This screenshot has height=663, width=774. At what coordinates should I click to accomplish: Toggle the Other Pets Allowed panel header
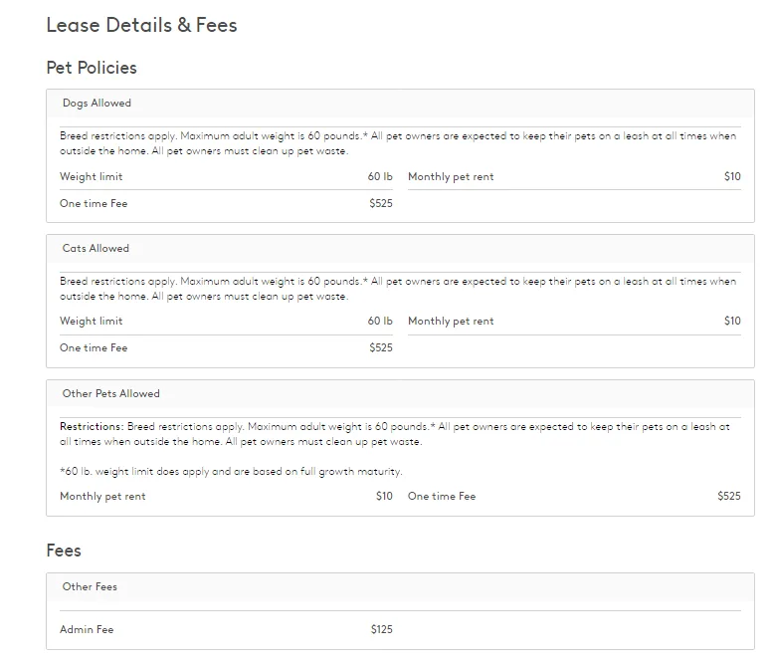[110, 394]
